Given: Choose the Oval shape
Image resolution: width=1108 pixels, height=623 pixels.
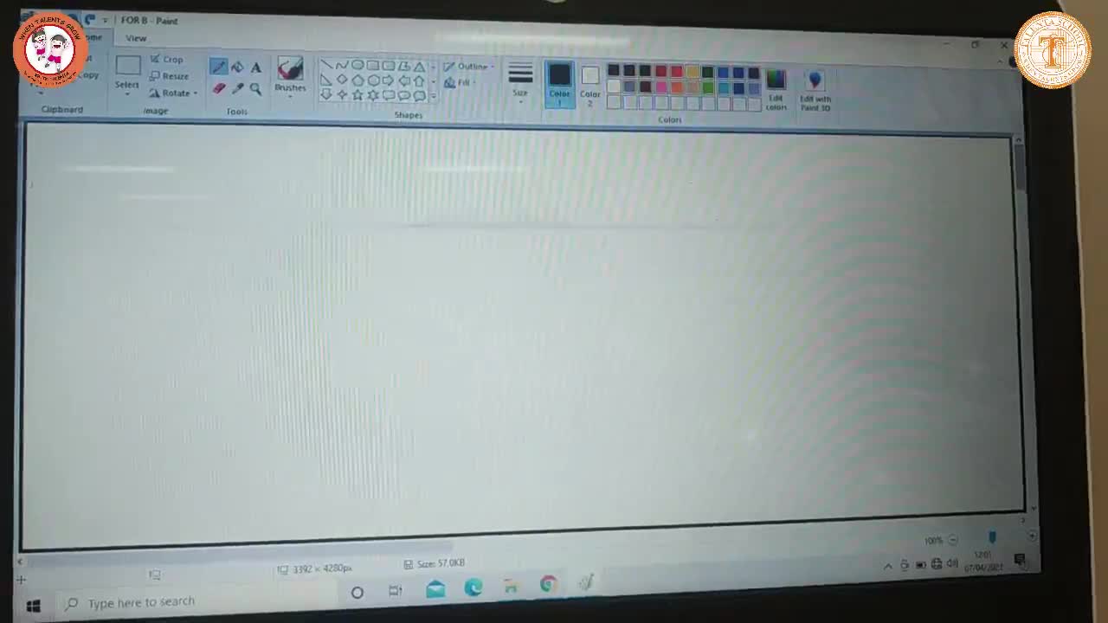Looking at the screenshot, I should [x=358, y=65].
